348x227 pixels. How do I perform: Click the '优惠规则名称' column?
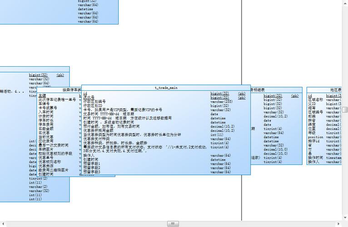(x=50, y=162)
